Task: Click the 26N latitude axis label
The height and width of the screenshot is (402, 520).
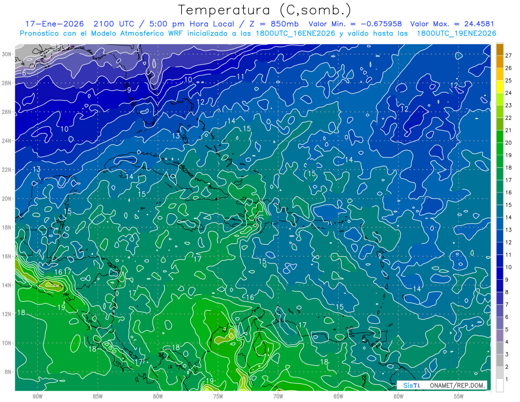Action: (7, 112)
